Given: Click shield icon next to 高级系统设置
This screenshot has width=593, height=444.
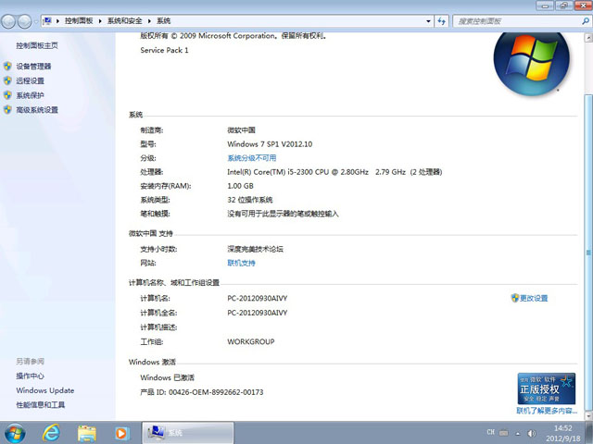Looking at the screenshot, I should click(7, 109).
